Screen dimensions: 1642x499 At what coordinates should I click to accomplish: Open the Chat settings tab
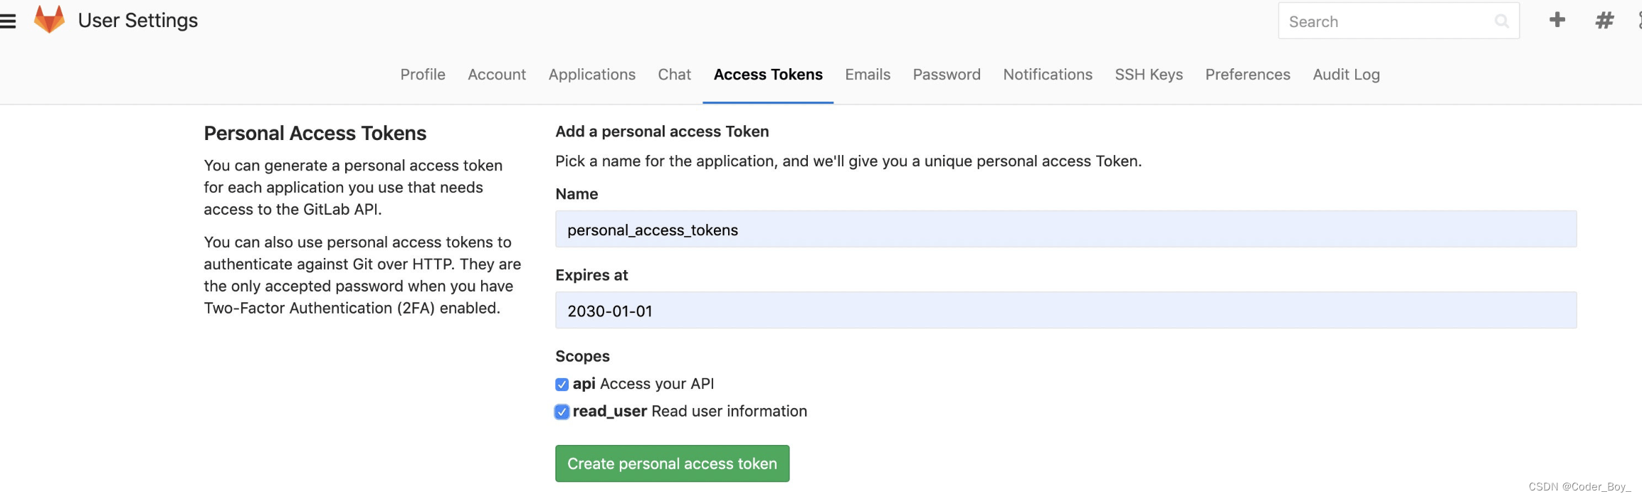click(674, 75)
